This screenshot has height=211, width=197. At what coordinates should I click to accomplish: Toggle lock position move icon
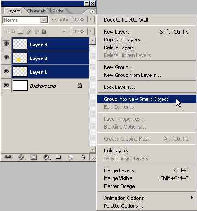point(36,31)
